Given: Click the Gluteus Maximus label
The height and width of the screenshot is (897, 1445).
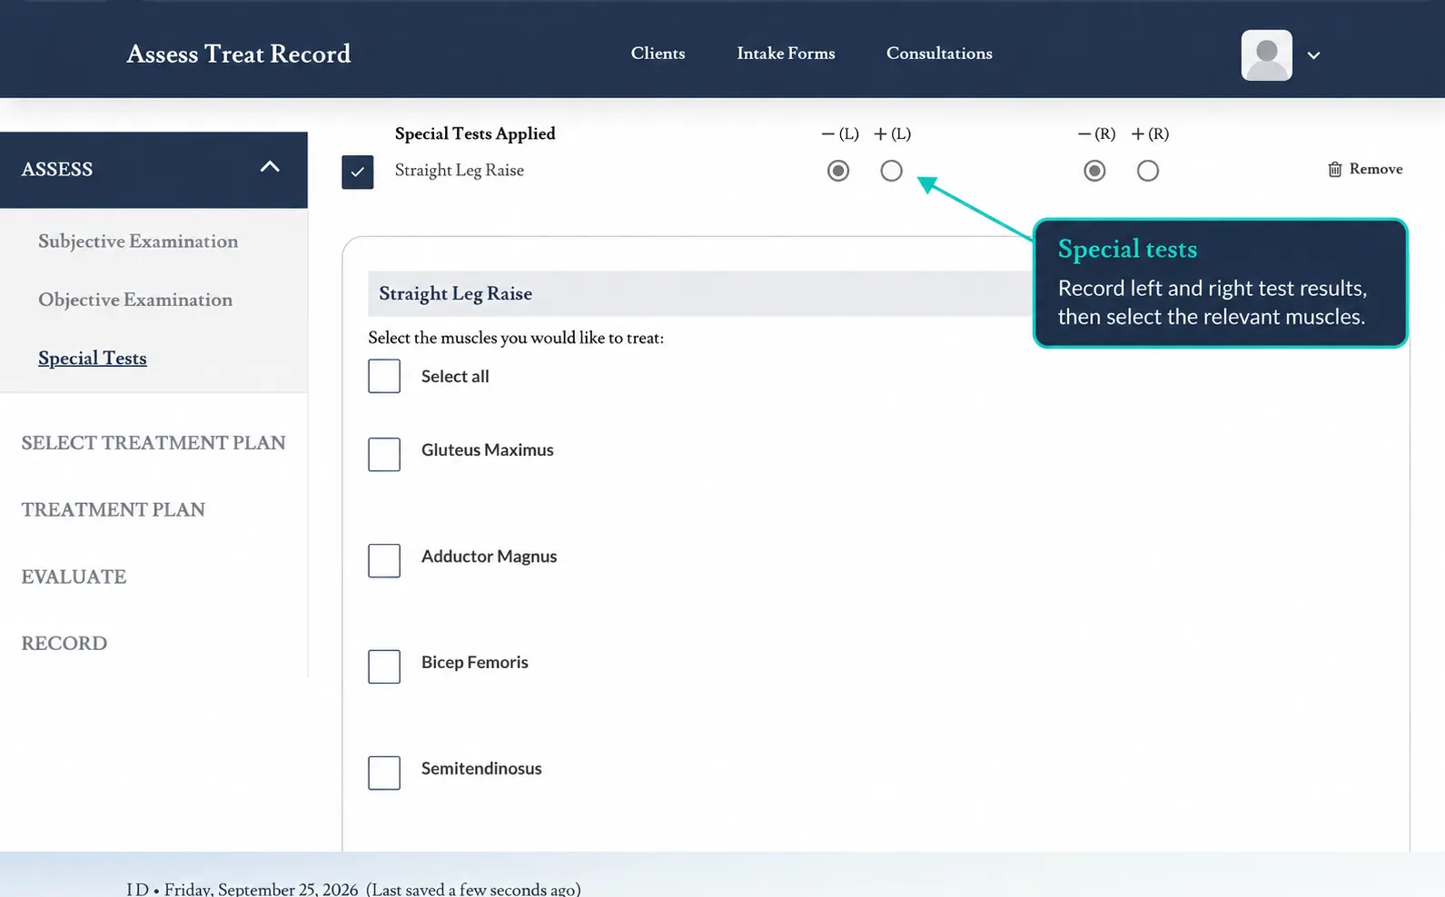Looking at the screenshot, I should click(488, 450).
